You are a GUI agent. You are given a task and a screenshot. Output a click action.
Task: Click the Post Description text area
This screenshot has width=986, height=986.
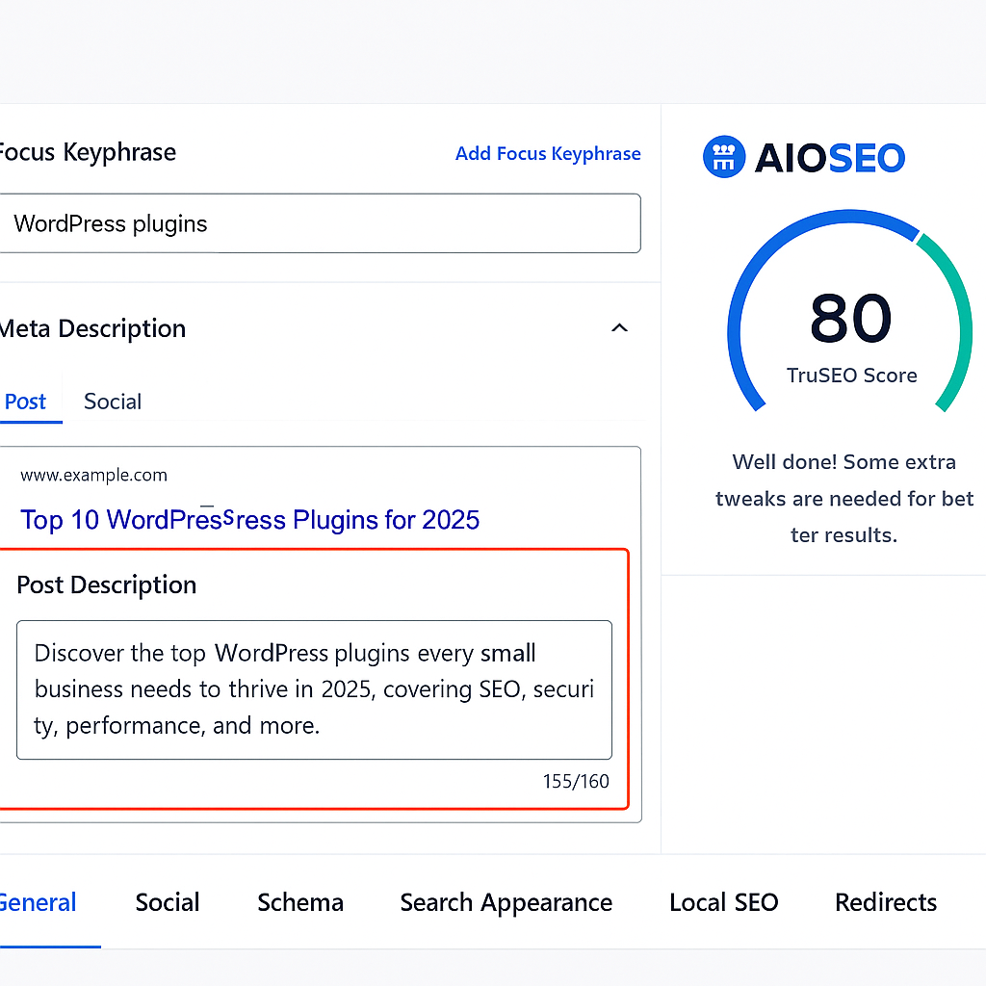tap(314, 689)
